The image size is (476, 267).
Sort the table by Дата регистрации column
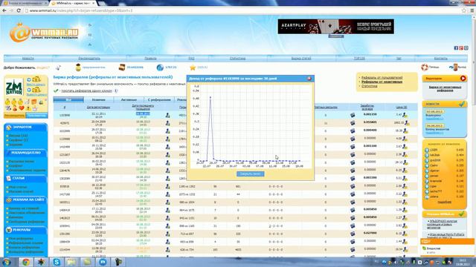pyautogui.click(x=98, y=107)
